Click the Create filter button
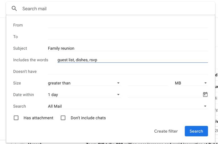Screen dimensions: 218x144 166,131
